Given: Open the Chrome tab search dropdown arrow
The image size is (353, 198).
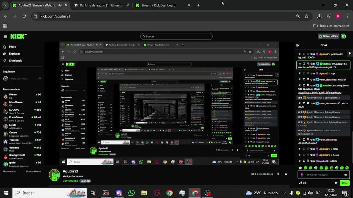Looking at the screenshot, I should coord(5,5).
